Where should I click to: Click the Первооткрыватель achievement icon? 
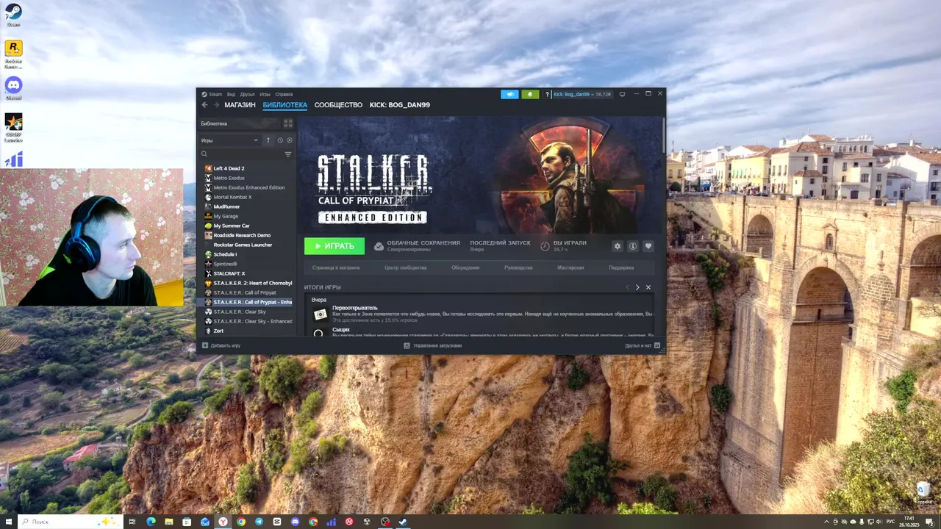click(320, 314)
